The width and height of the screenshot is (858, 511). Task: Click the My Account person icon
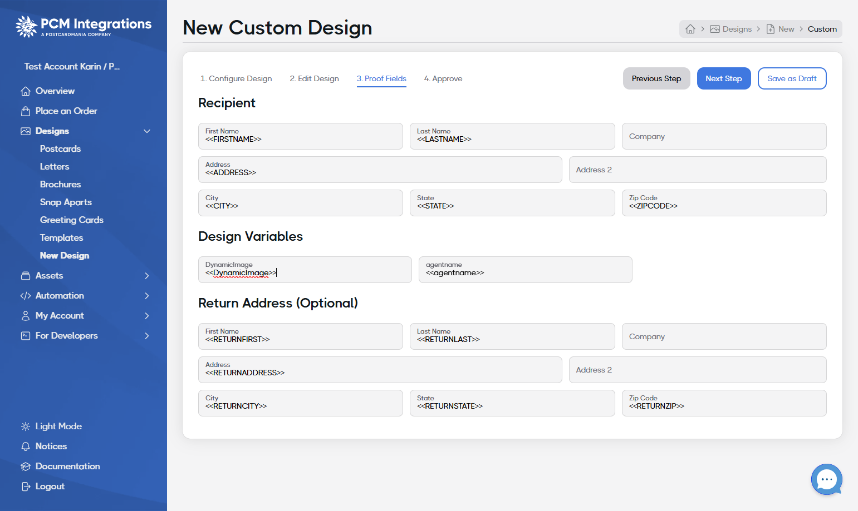coord(26,316)
